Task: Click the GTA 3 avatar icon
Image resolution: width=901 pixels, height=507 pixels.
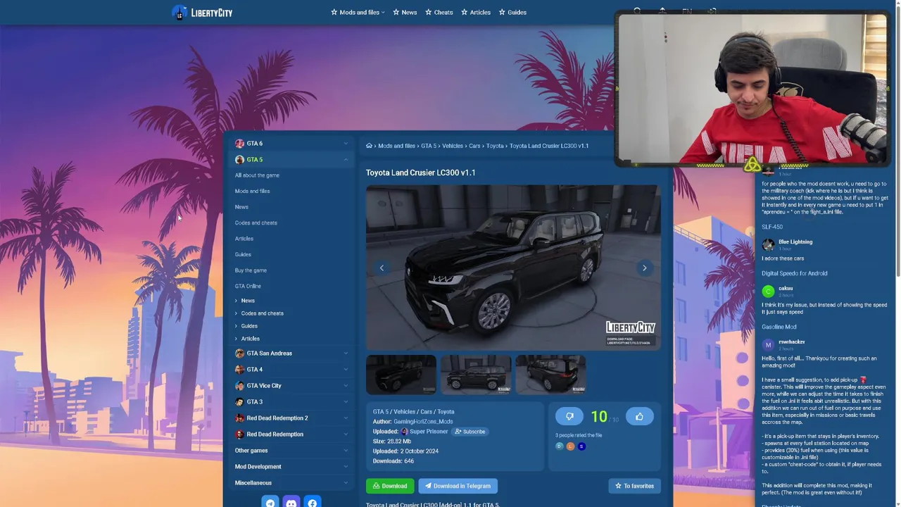Action: [x=239, y=402]
